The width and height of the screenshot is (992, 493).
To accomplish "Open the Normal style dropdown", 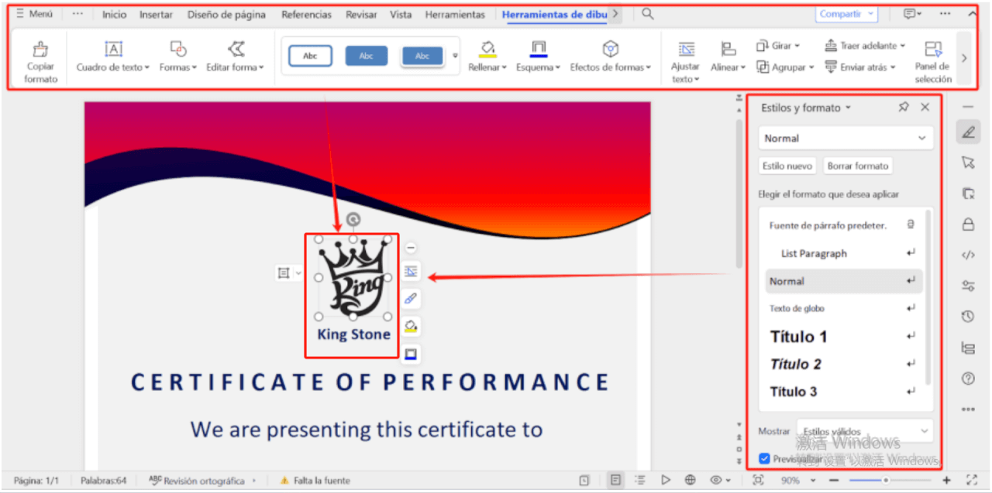I will (846, 138).
